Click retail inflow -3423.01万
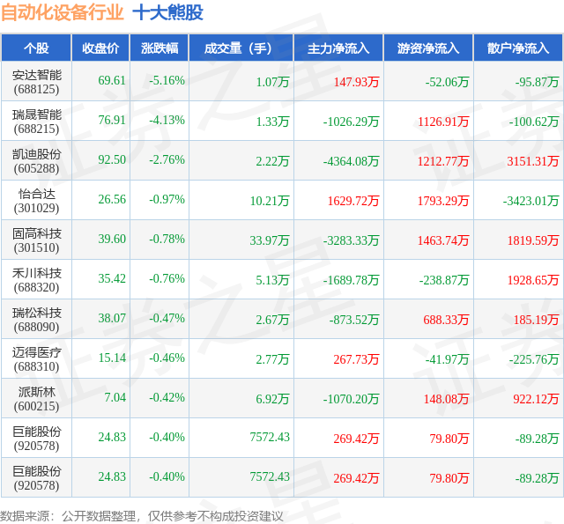Image resolution: width=564 pixels, height=524 pixels. click(531, 201)
